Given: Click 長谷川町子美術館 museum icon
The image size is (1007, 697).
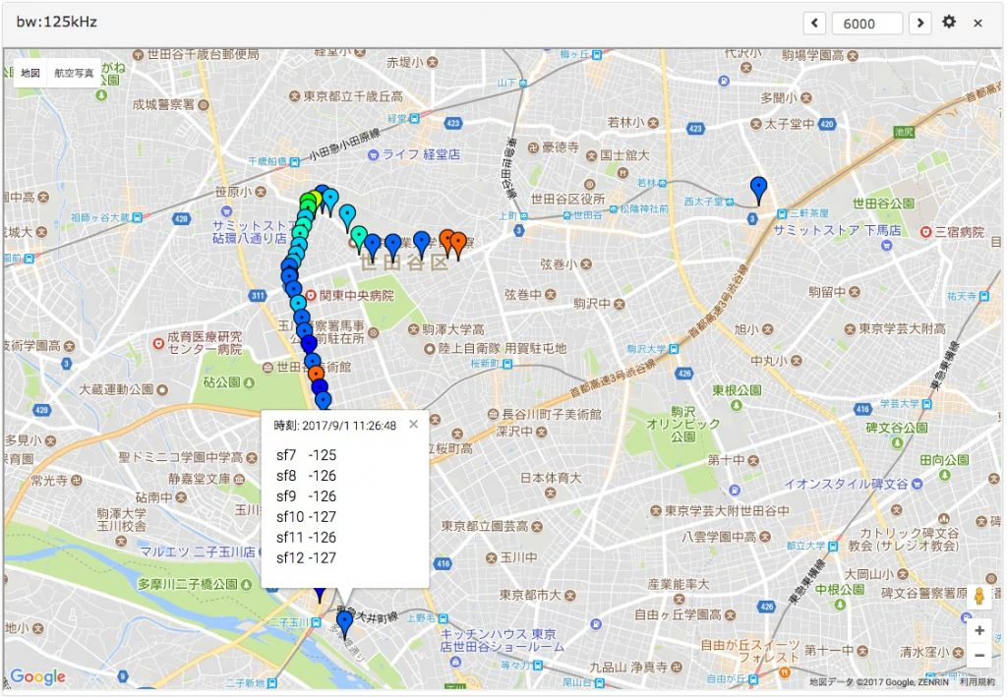Looking at the screenshot, I should (493, 414).
